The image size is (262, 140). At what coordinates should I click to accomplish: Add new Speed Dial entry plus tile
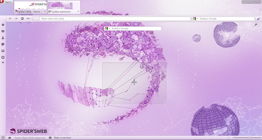coord(134,83)
